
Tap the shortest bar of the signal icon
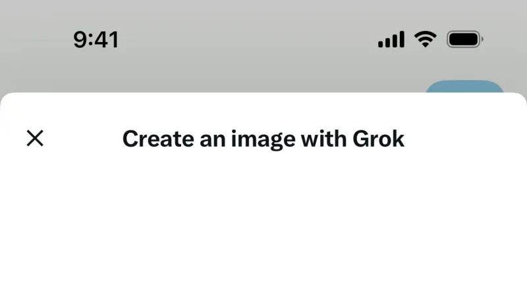coord(381,44)
